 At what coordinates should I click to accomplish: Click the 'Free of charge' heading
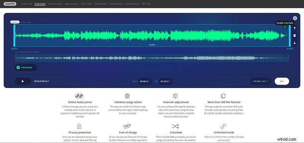tap(128, 132)
